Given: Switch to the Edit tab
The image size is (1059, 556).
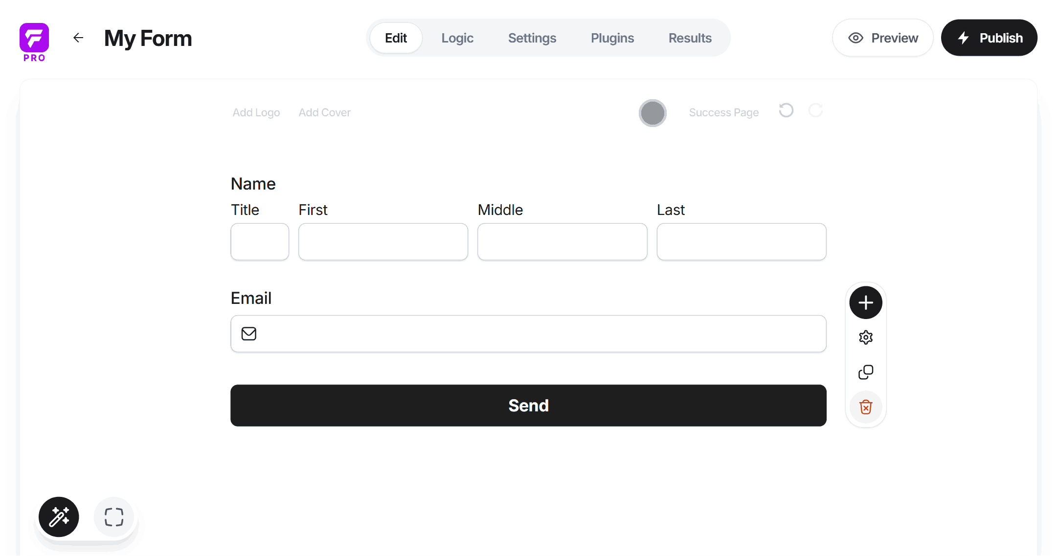Looking at the screenshot, I should click(x=396, y=38).
